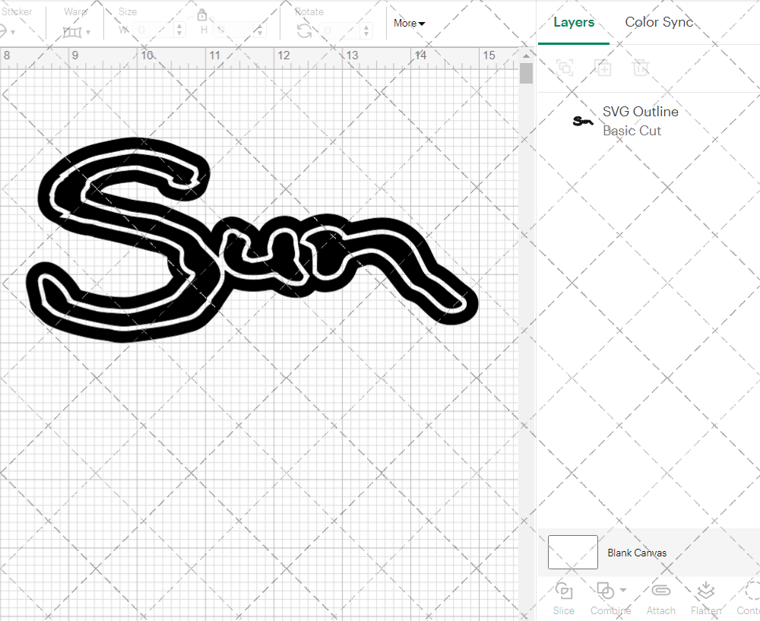The width and height of the screenshot is (760, 621).
Task: Click the Slice tool icon
Action: [x=563, y=591]
